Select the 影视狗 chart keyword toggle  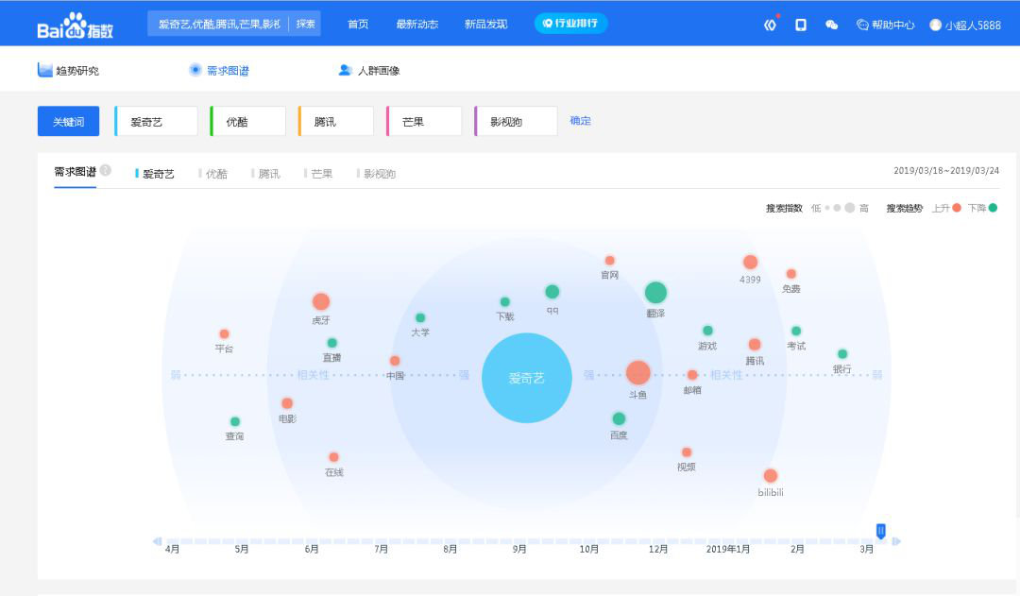click(x=376, y=174)
